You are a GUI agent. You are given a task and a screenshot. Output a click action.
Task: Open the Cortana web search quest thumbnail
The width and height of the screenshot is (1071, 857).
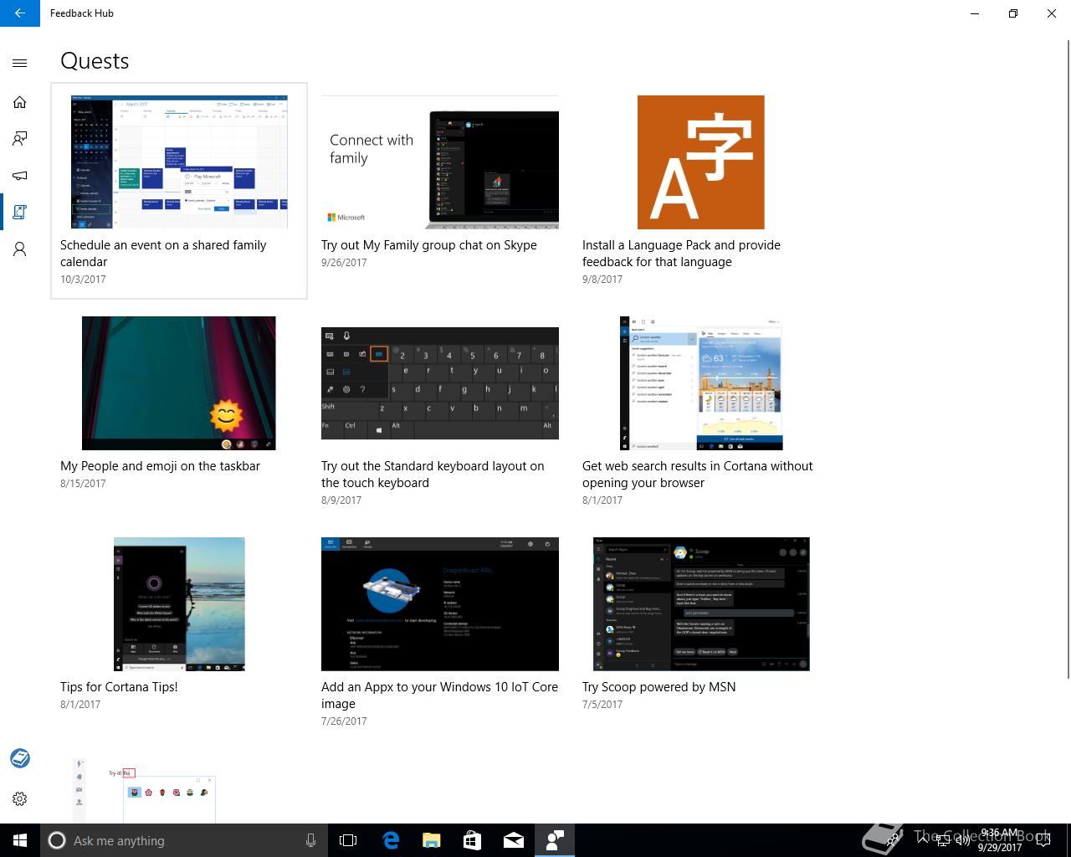coord(701,383)
